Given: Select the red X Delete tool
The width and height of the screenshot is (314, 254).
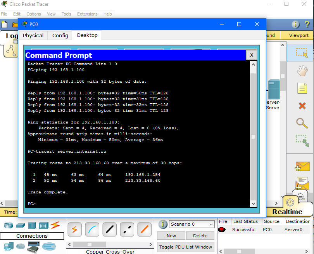Looking at the screenshot, I should [302, 106].
